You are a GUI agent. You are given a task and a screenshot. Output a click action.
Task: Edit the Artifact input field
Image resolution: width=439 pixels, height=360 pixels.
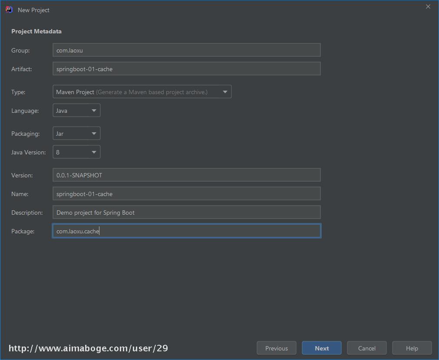pos(186,69)
